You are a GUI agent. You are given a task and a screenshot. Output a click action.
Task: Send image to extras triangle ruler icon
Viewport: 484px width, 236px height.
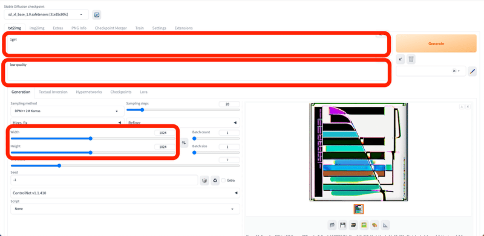(x=385, y=225)
